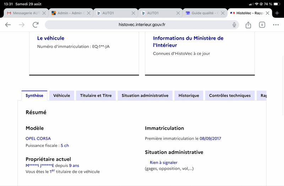Select the 08/09/2017 registration date
Screen dimensions: 284x186
pyautogui.click(x=210, y=139)
